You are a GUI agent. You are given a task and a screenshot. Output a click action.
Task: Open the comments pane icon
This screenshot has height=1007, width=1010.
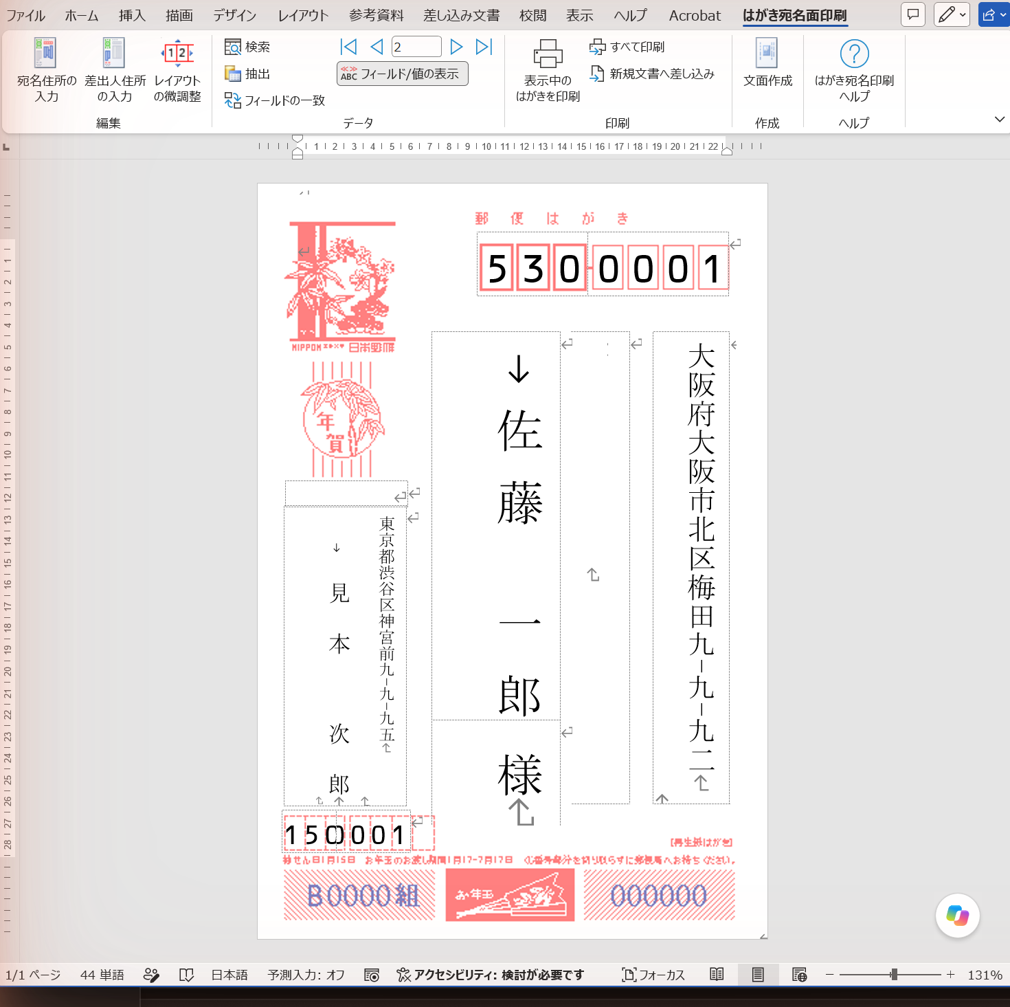pos(913,14)
